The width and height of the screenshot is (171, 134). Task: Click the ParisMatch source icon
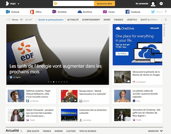coord(134,82)
